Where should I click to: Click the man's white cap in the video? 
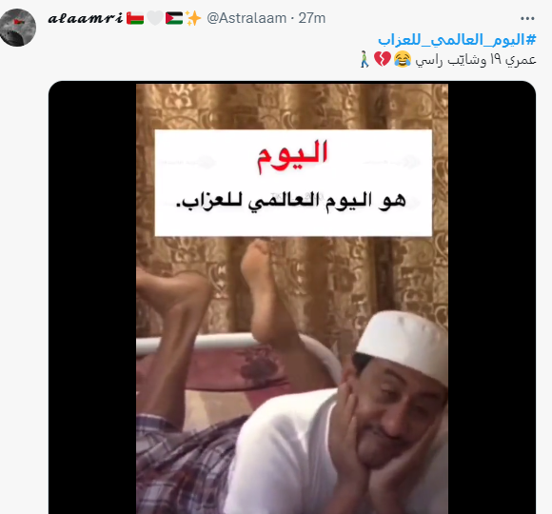point(402,346)
